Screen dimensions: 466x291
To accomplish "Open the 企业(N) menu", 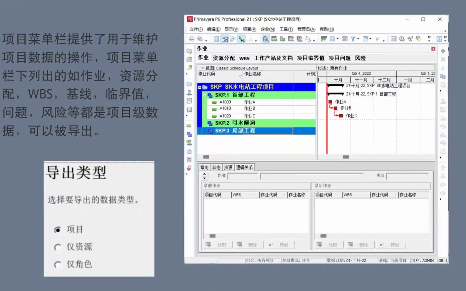I will pyautogui.click(x=268, y=29).
